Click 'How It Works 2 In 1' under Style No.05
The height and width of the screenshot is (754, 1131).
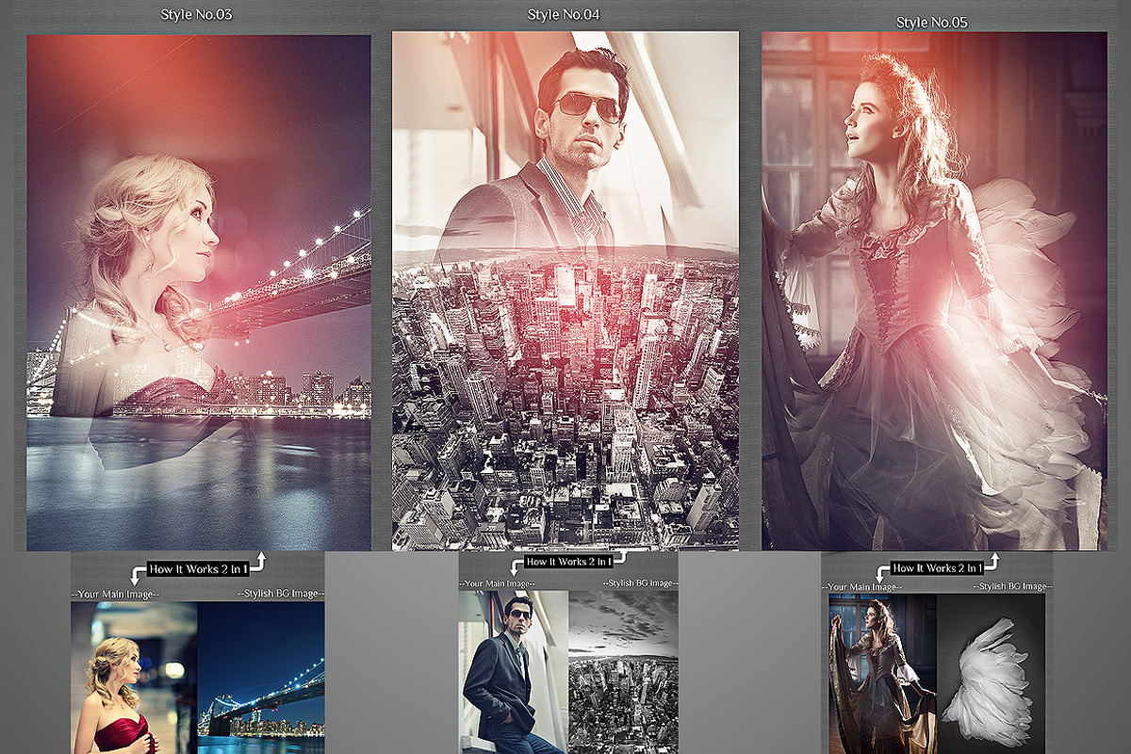tap(937, 568)
